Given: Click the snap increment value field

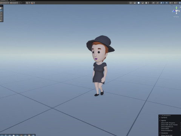Looking at the screenshot, I should [x=23, y=3].
